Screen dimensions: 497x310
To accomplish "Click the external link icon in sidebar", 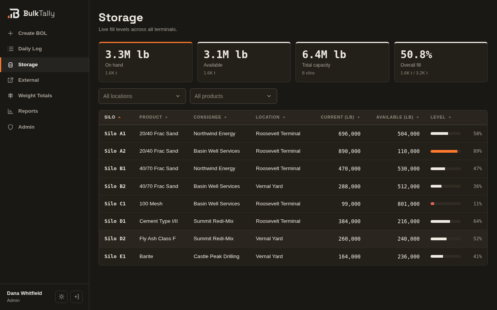I will 10,80.
